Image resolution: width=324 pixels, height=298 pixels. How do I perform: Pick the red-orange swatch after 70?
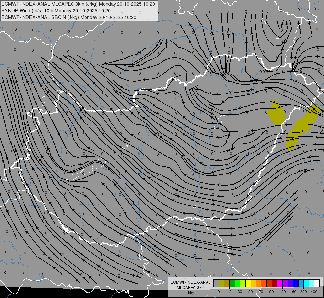[264, 283]
